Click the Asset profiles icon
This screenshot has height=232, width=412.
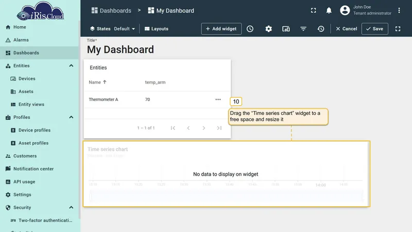coord(13,143)
